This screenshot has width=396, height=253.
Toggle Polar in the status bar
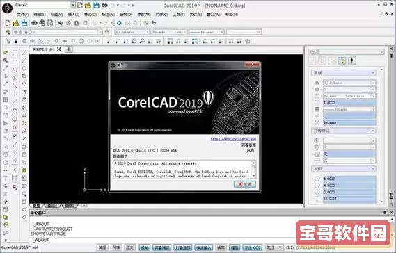[x=145, y=247]
